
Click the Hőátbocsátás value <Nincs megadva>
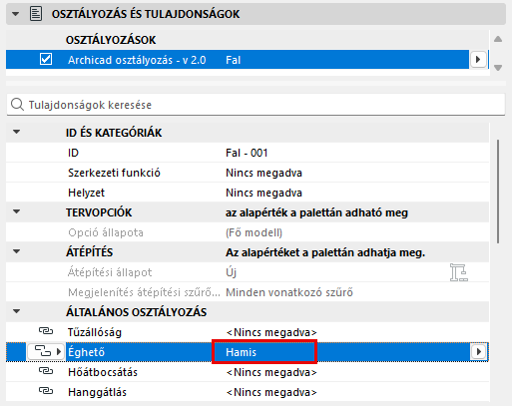click(271, 372)
